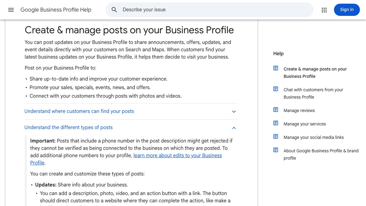Click article icon beside Manage your social media links
The height and width of the screenshot is (206, 366).
pos(276,136)
